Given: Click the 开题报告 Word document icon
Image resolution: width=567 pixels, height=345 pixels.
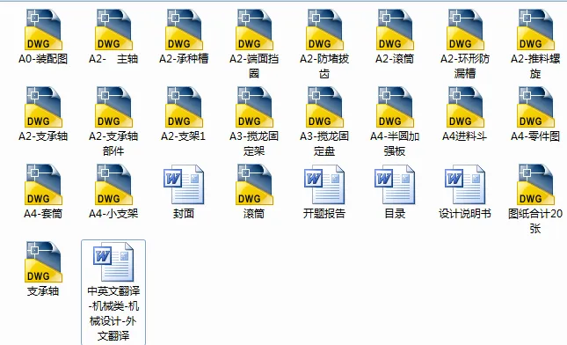Looking at the screenshot, I should (324, 185).
